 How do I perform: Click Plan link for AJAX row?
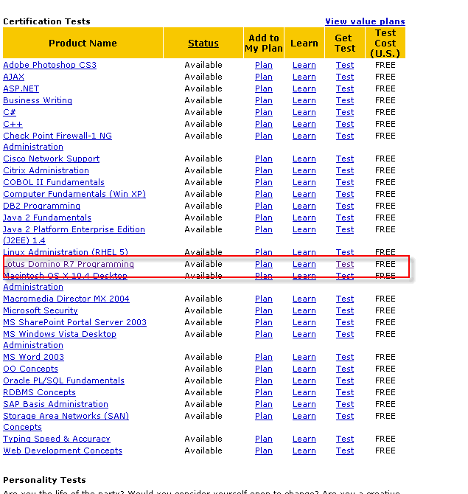coord(264,77)
